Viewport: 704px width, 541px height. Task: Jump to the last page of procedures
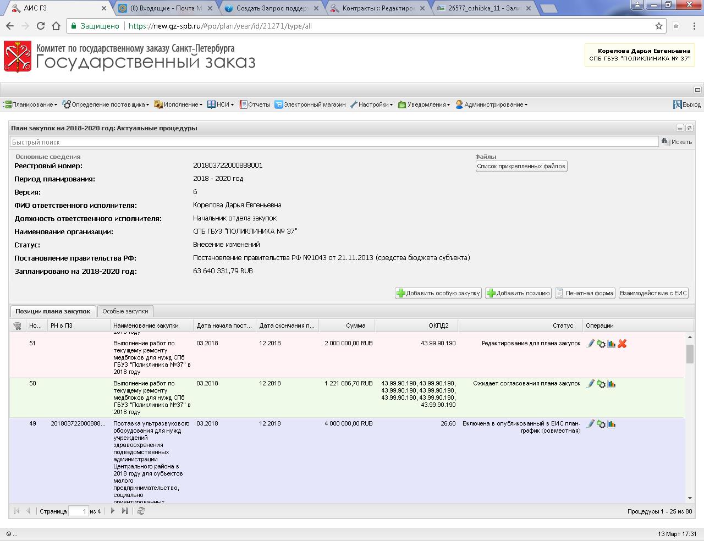tap(125, 511)
